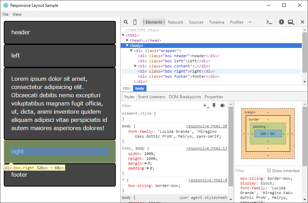Select the box right div row

[211, 71]
